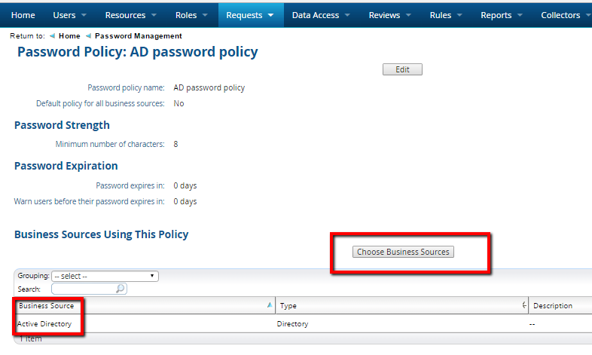Click the Type column sort icon

tap(523, 306)
